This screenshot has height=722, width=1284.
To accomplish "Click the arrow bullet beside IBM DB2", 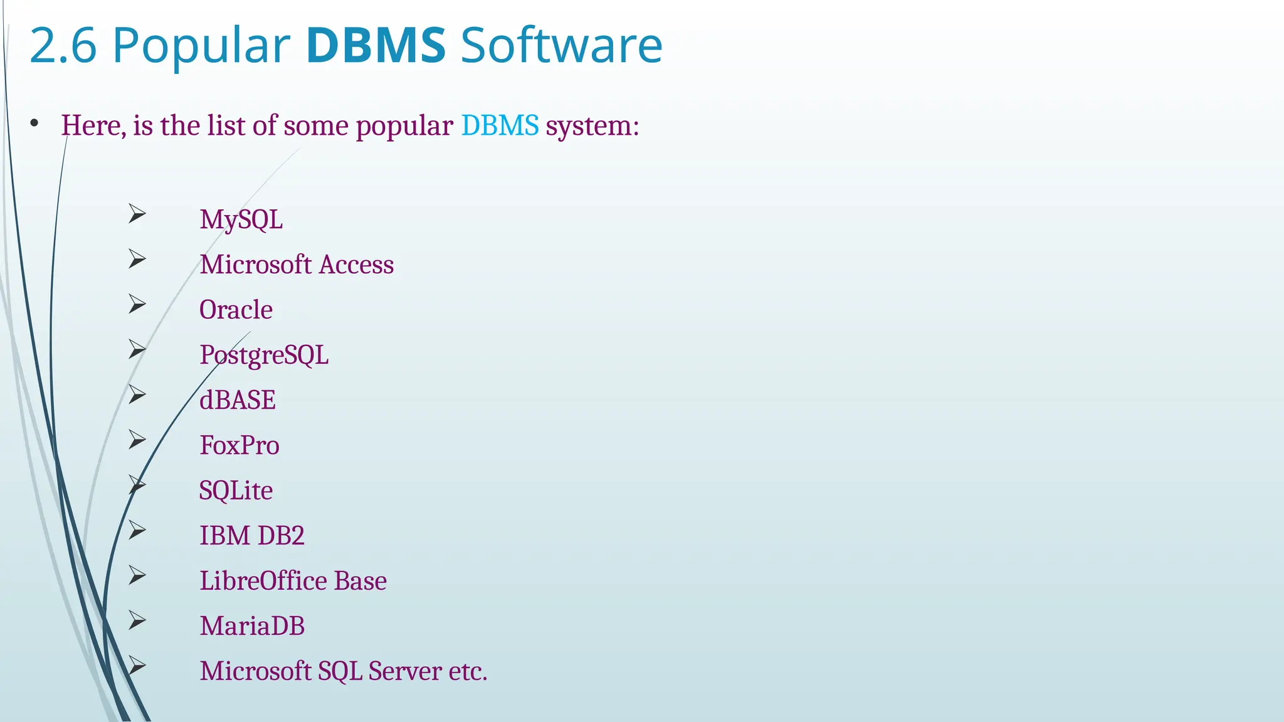I will [137, 531].
